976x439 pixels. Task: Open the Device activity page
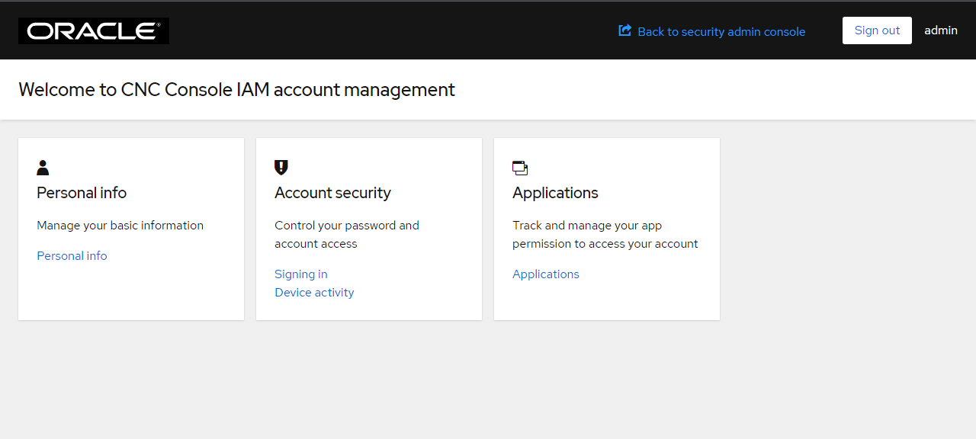pos(314,292)
